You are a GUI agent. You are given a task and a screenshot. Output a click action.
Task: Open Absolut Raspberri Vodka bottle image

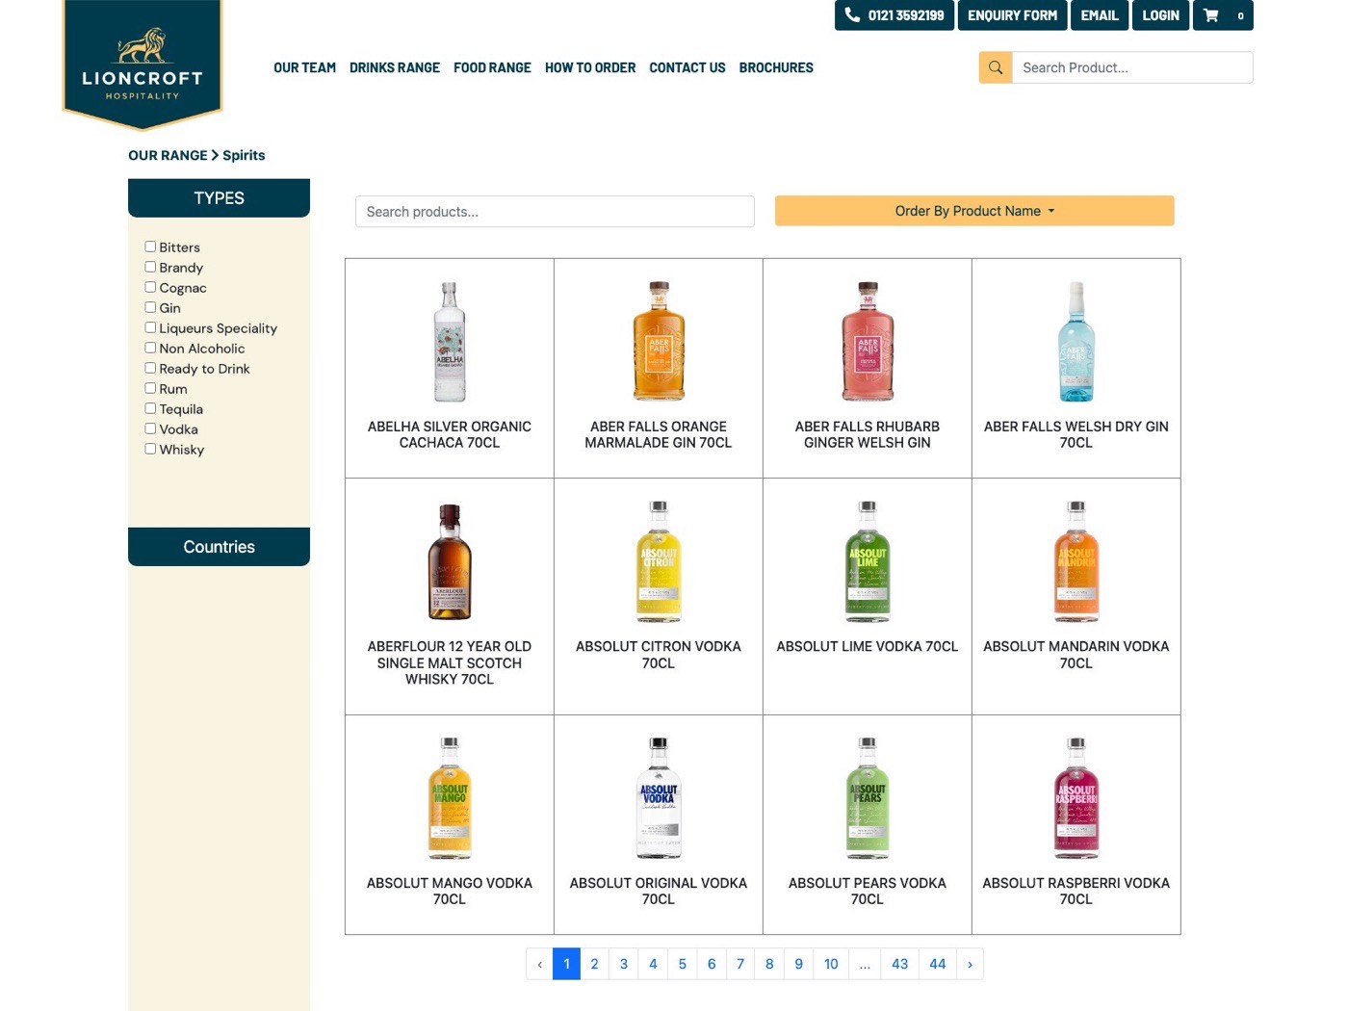click(x=1076, y=798)
